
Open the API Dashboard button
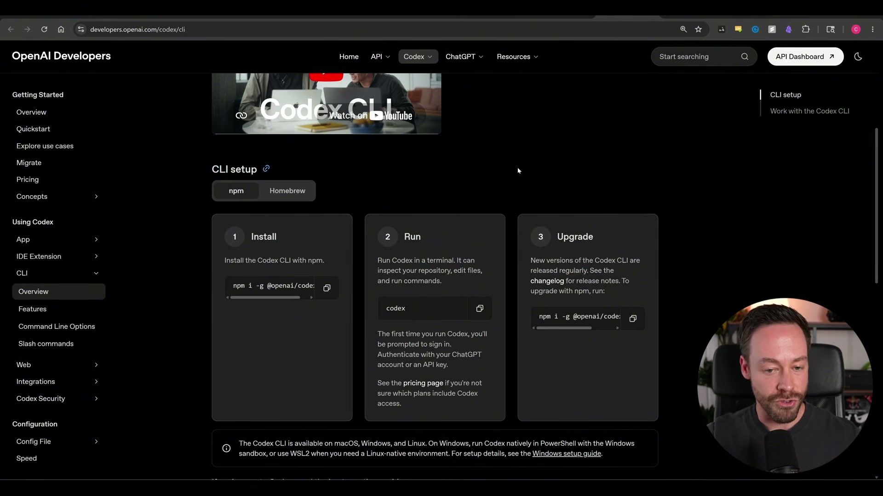pos(805,56)
